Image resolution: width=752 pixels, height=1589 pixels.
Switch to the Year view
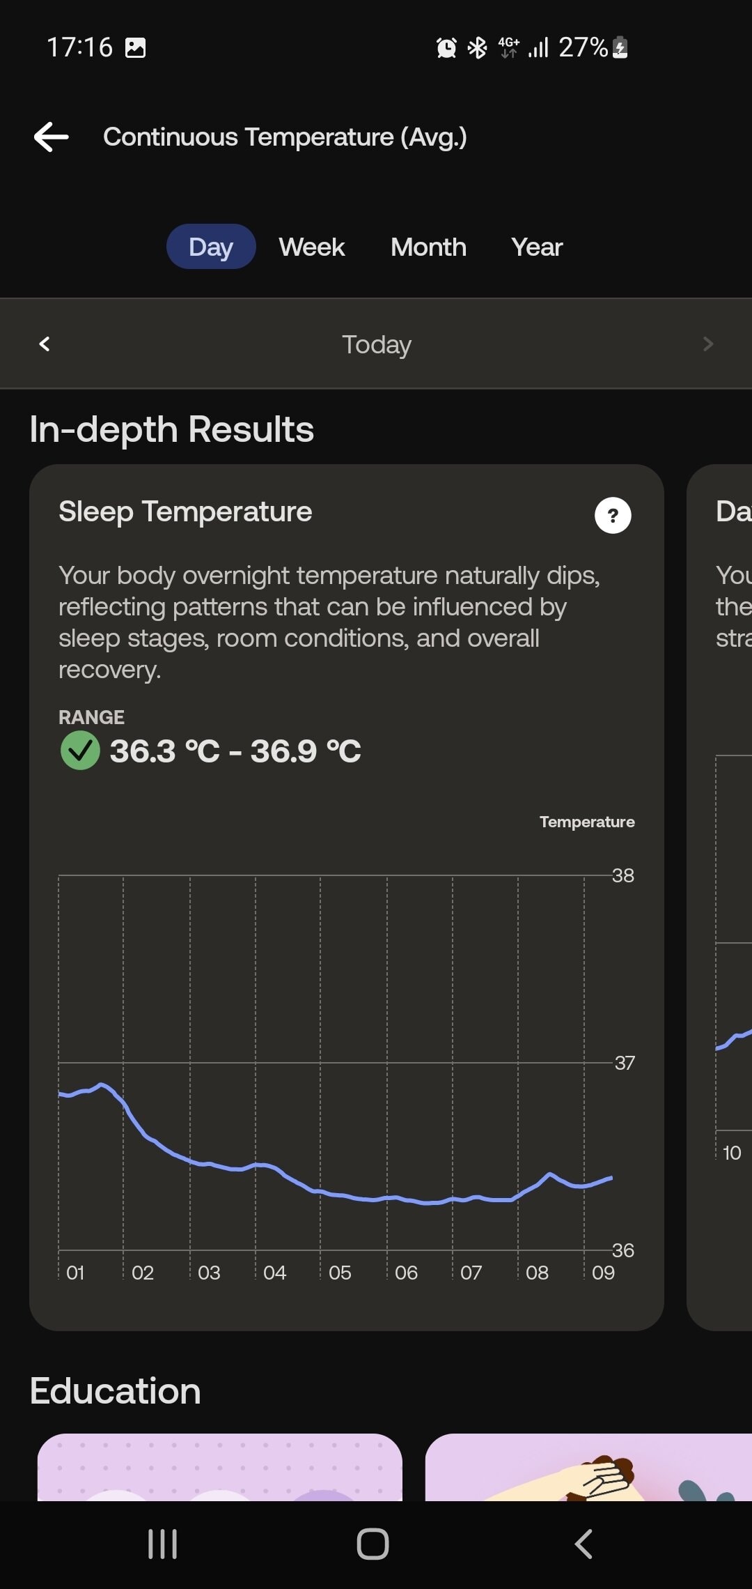pos(537,247)
